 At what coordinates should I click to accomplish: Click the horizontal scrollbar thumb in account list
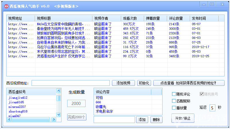click(x=31, y=119)
